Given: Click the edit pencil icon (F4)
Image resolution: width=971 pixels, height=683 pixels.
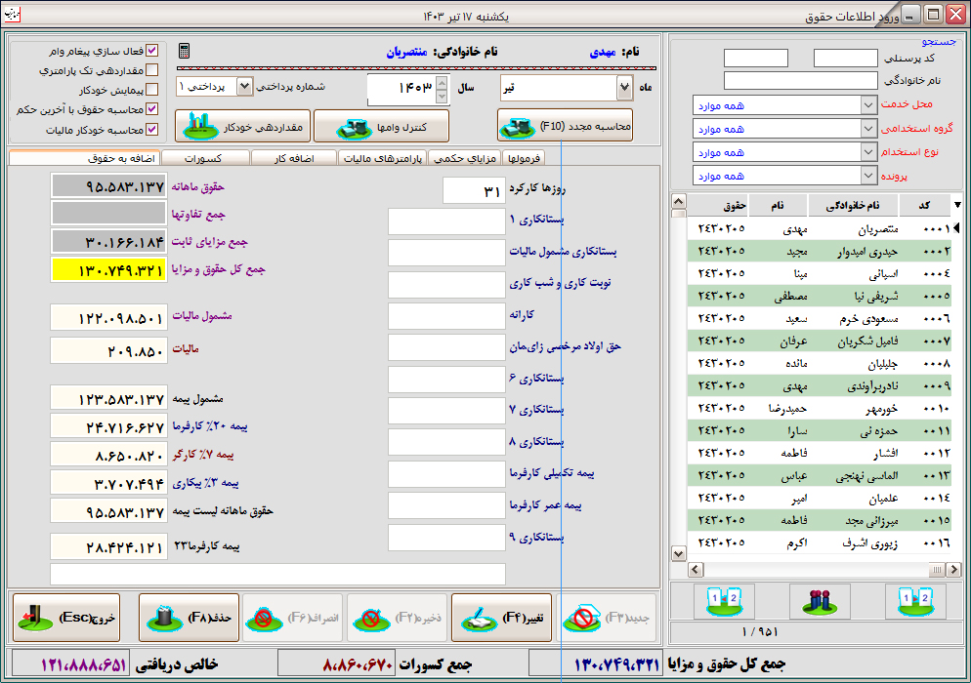Looking at the screenshot, I should point(501,618).
